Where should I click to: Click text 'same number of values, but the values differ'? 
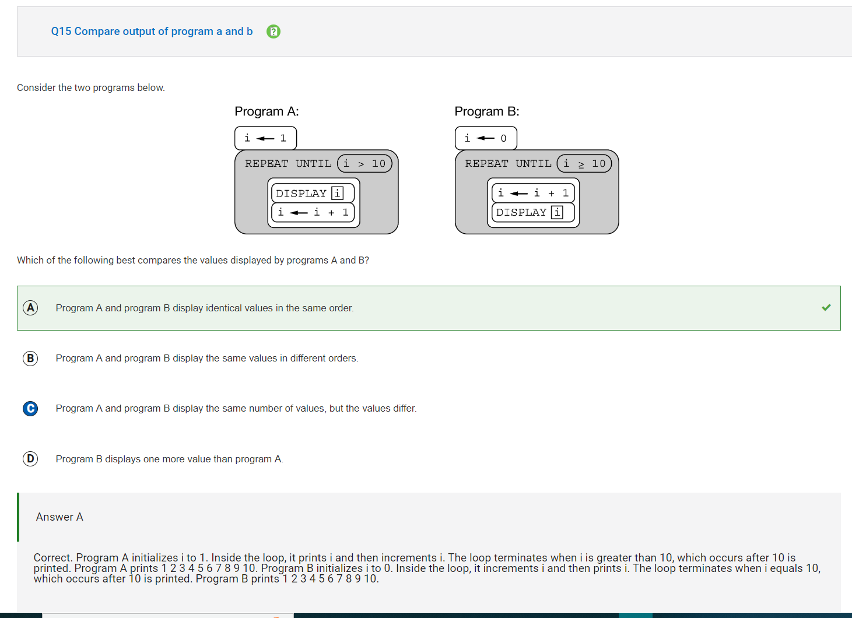coord(319,408)
